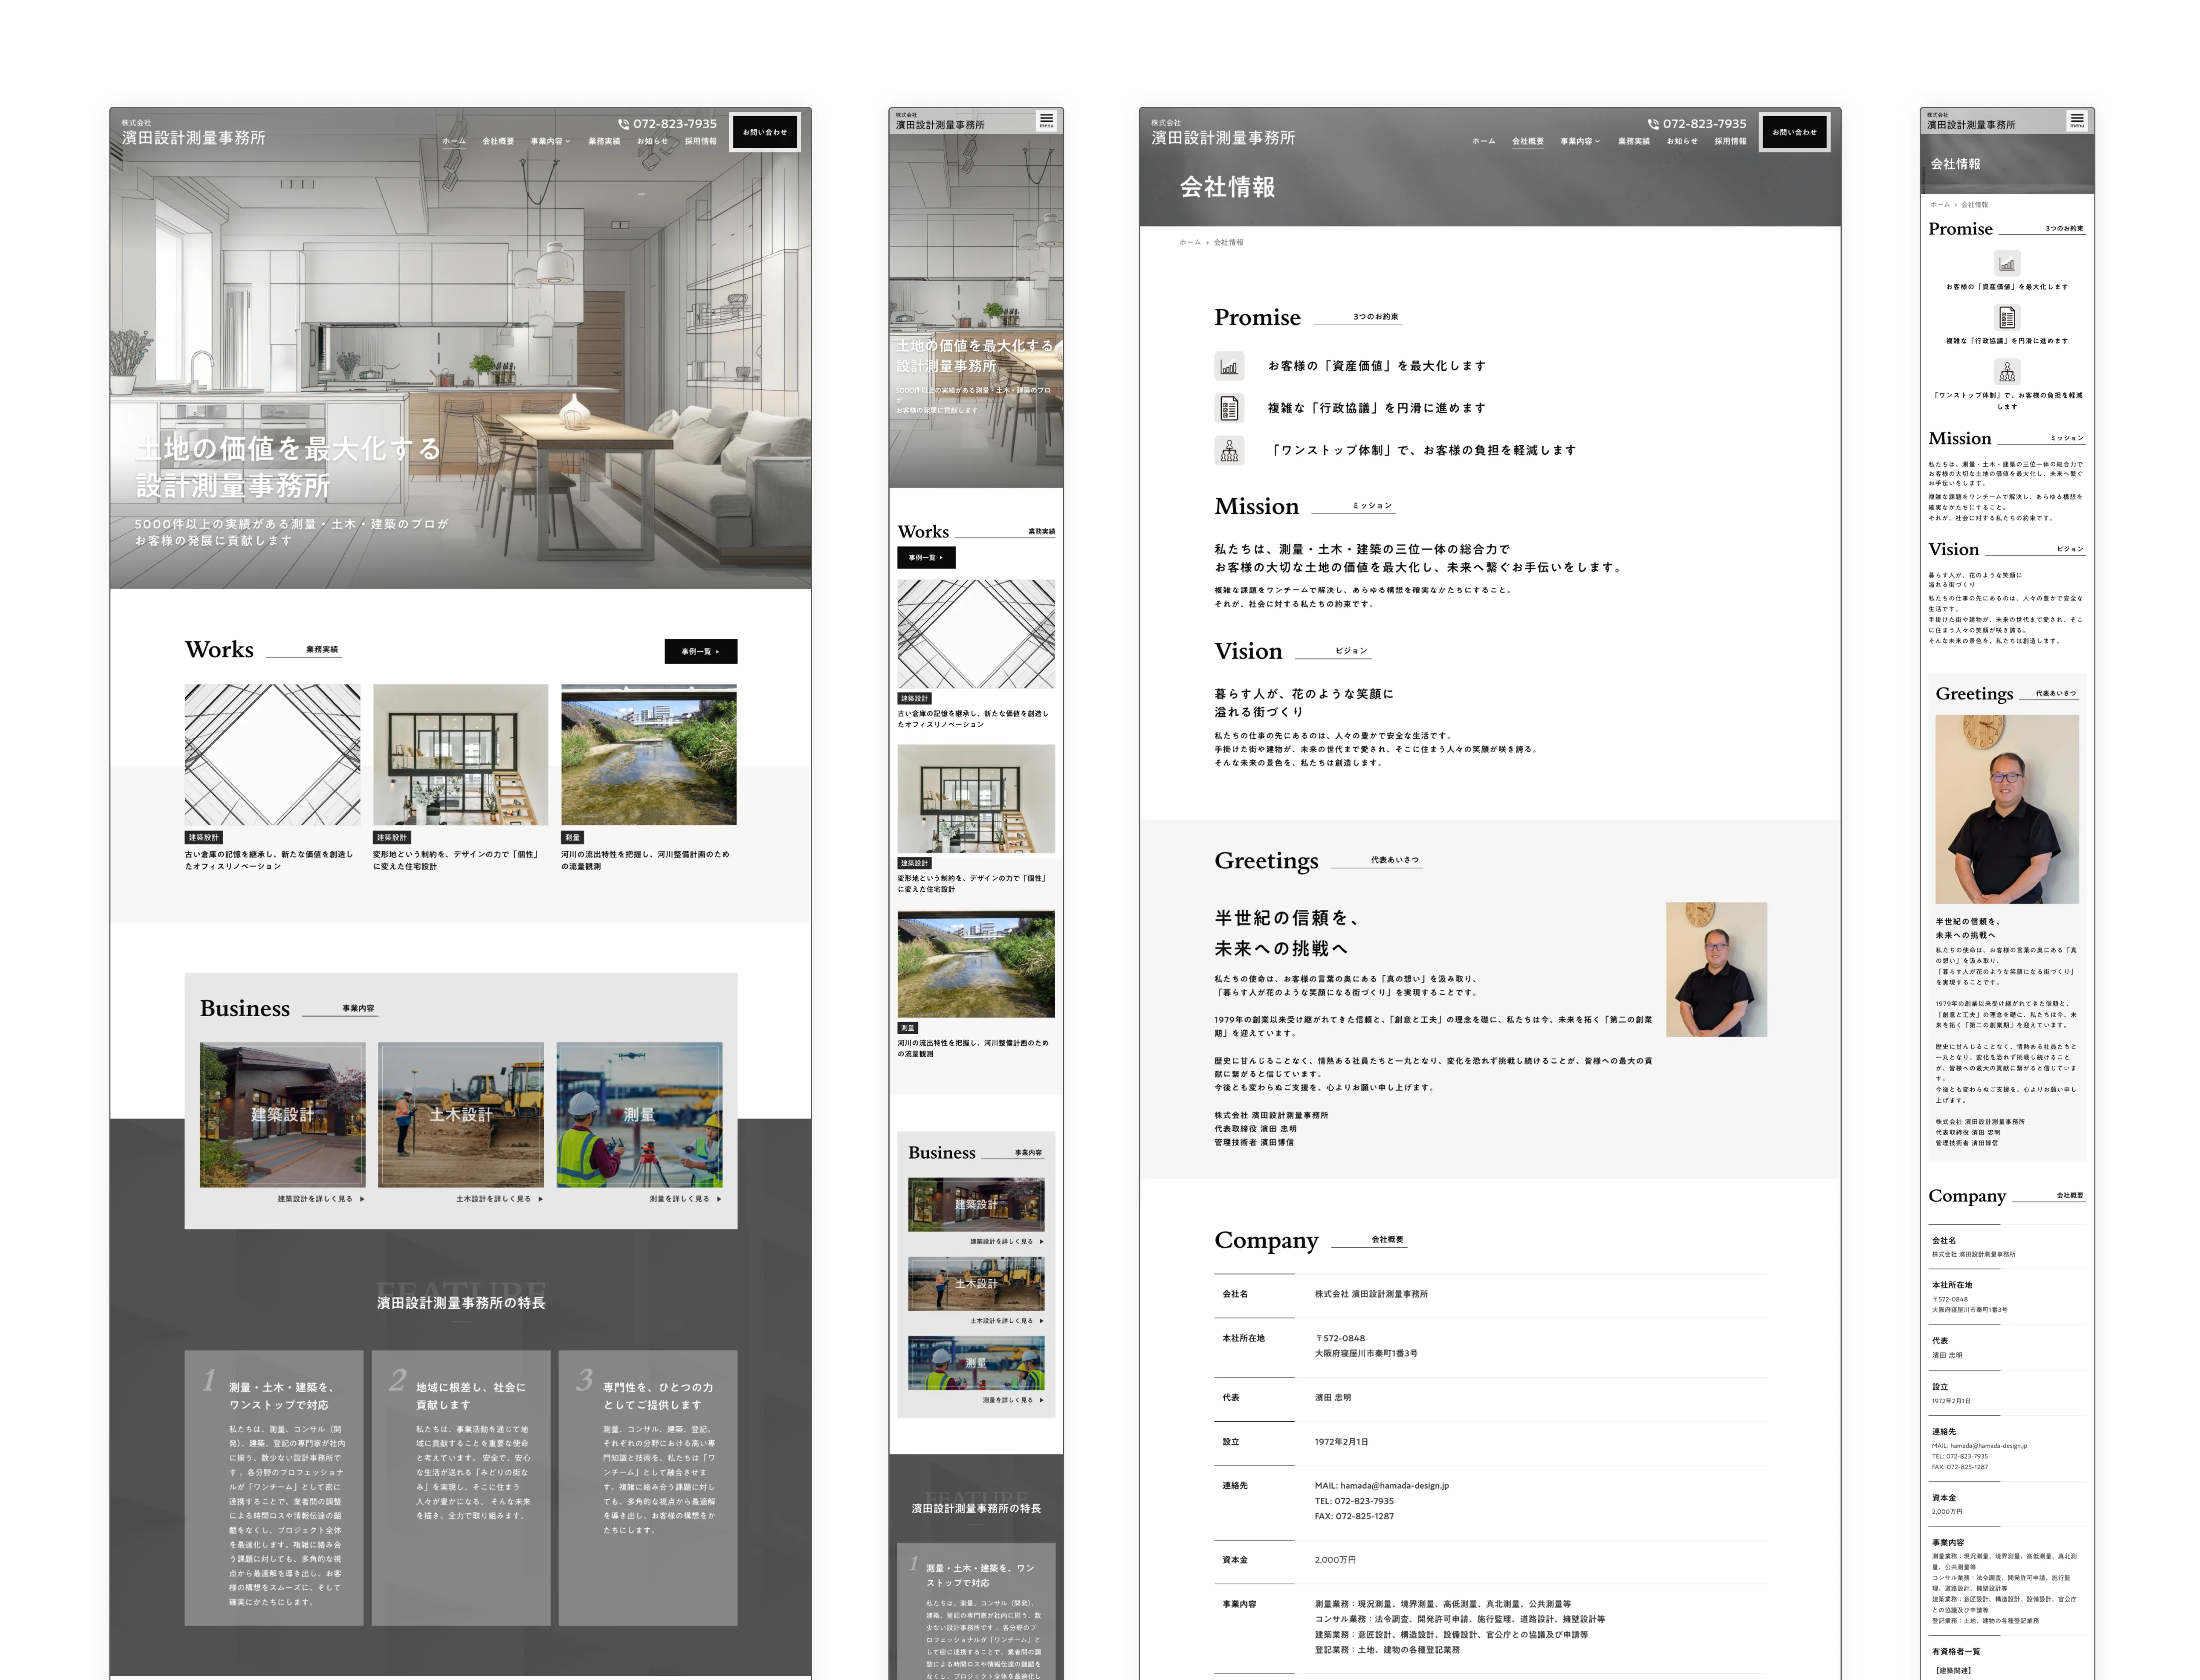Viewport: 2200px width, 1680px height.
Task: Open the hamburger menu on mobile 会社情報 page
Action: click(2076, 120)
